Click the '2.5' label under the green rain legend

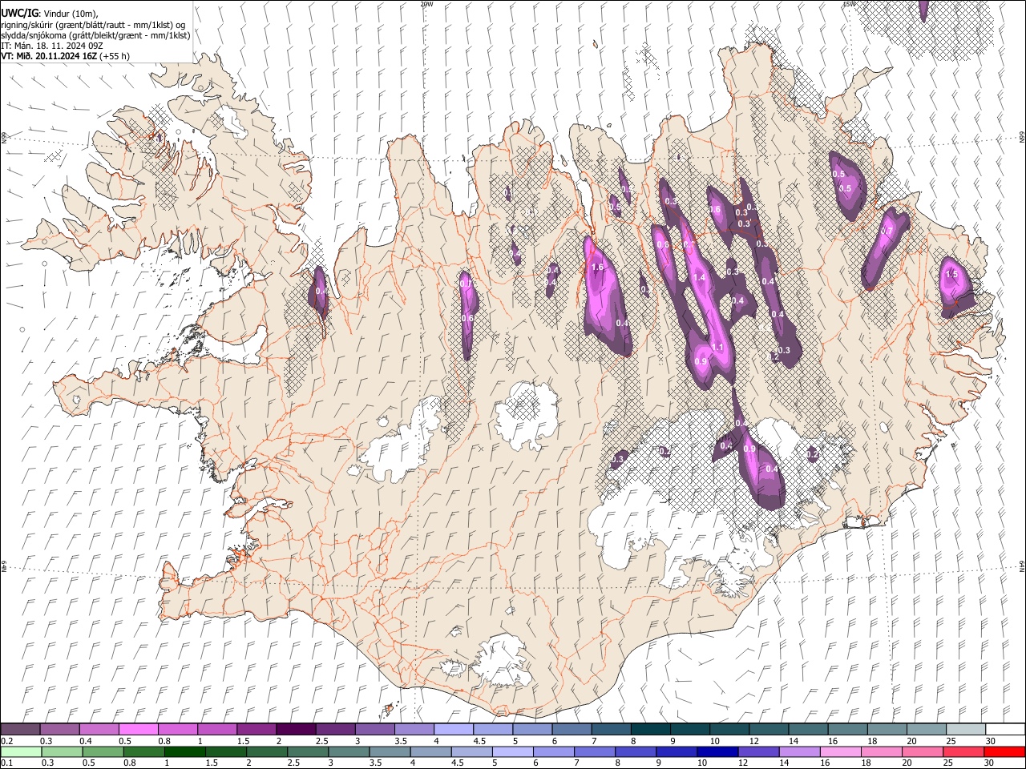click(x=294, y=763)
